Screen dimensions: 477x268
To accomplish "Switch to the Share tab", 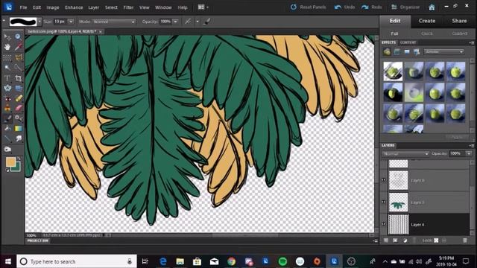I will point(459,21).
